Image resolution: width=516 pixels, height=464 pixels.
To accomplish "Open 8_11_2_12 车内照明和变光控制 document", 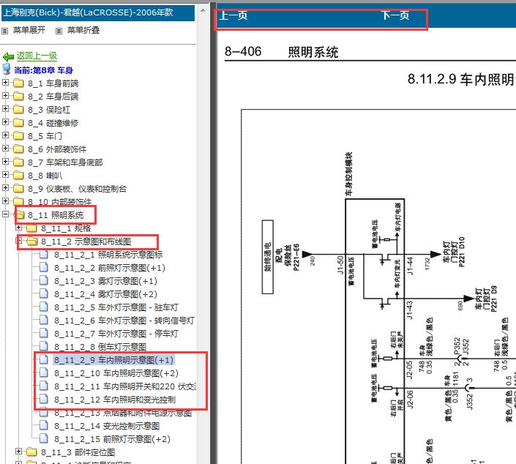I will pos(115,400).
